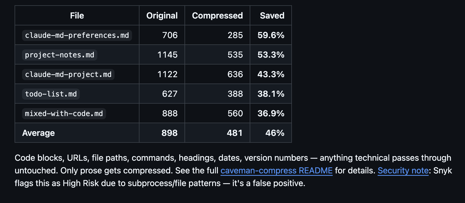The width and height of the screenshot is (465, 203).
Task: Select the 59.6% saved value
Action: tap(271, 35)
